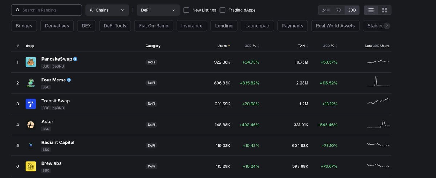Select the 30D time range
The image size is (436, 178).
pos(352,10)
